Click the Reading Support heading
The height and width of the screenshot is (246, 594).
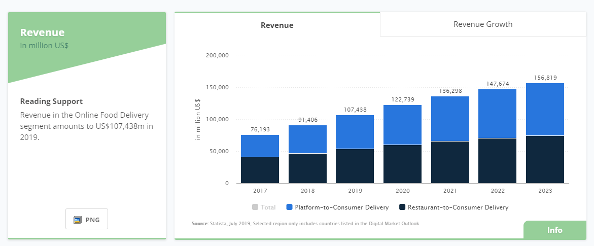tap(52, 101)
